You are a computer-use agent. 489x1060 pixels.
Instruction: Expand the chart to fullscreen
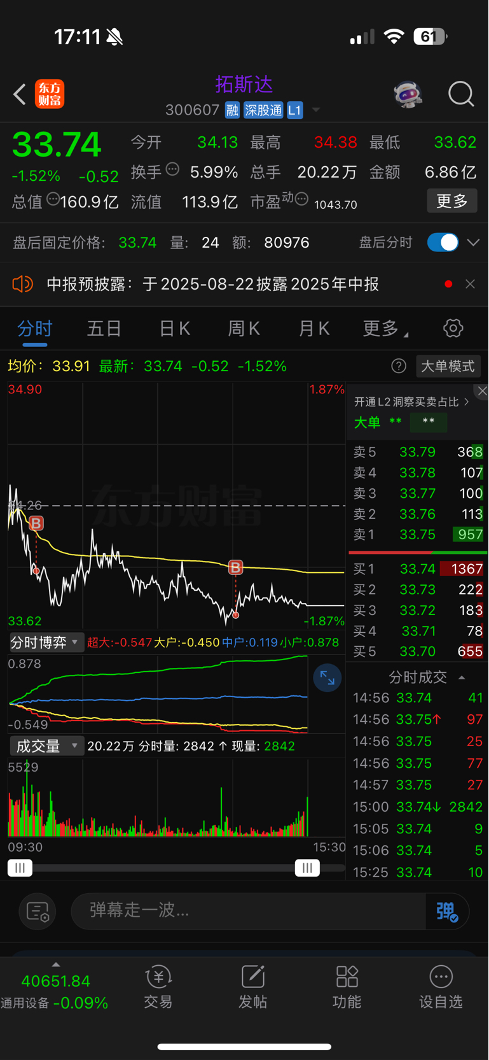pyautogui.click(x=327, y=678)
